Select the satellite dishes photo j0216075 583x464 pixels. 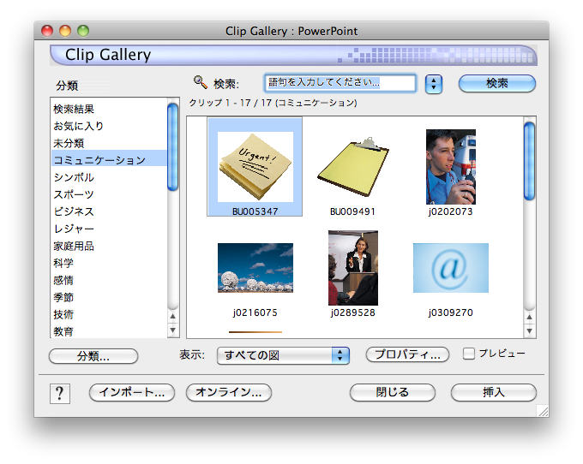[255, 268]
